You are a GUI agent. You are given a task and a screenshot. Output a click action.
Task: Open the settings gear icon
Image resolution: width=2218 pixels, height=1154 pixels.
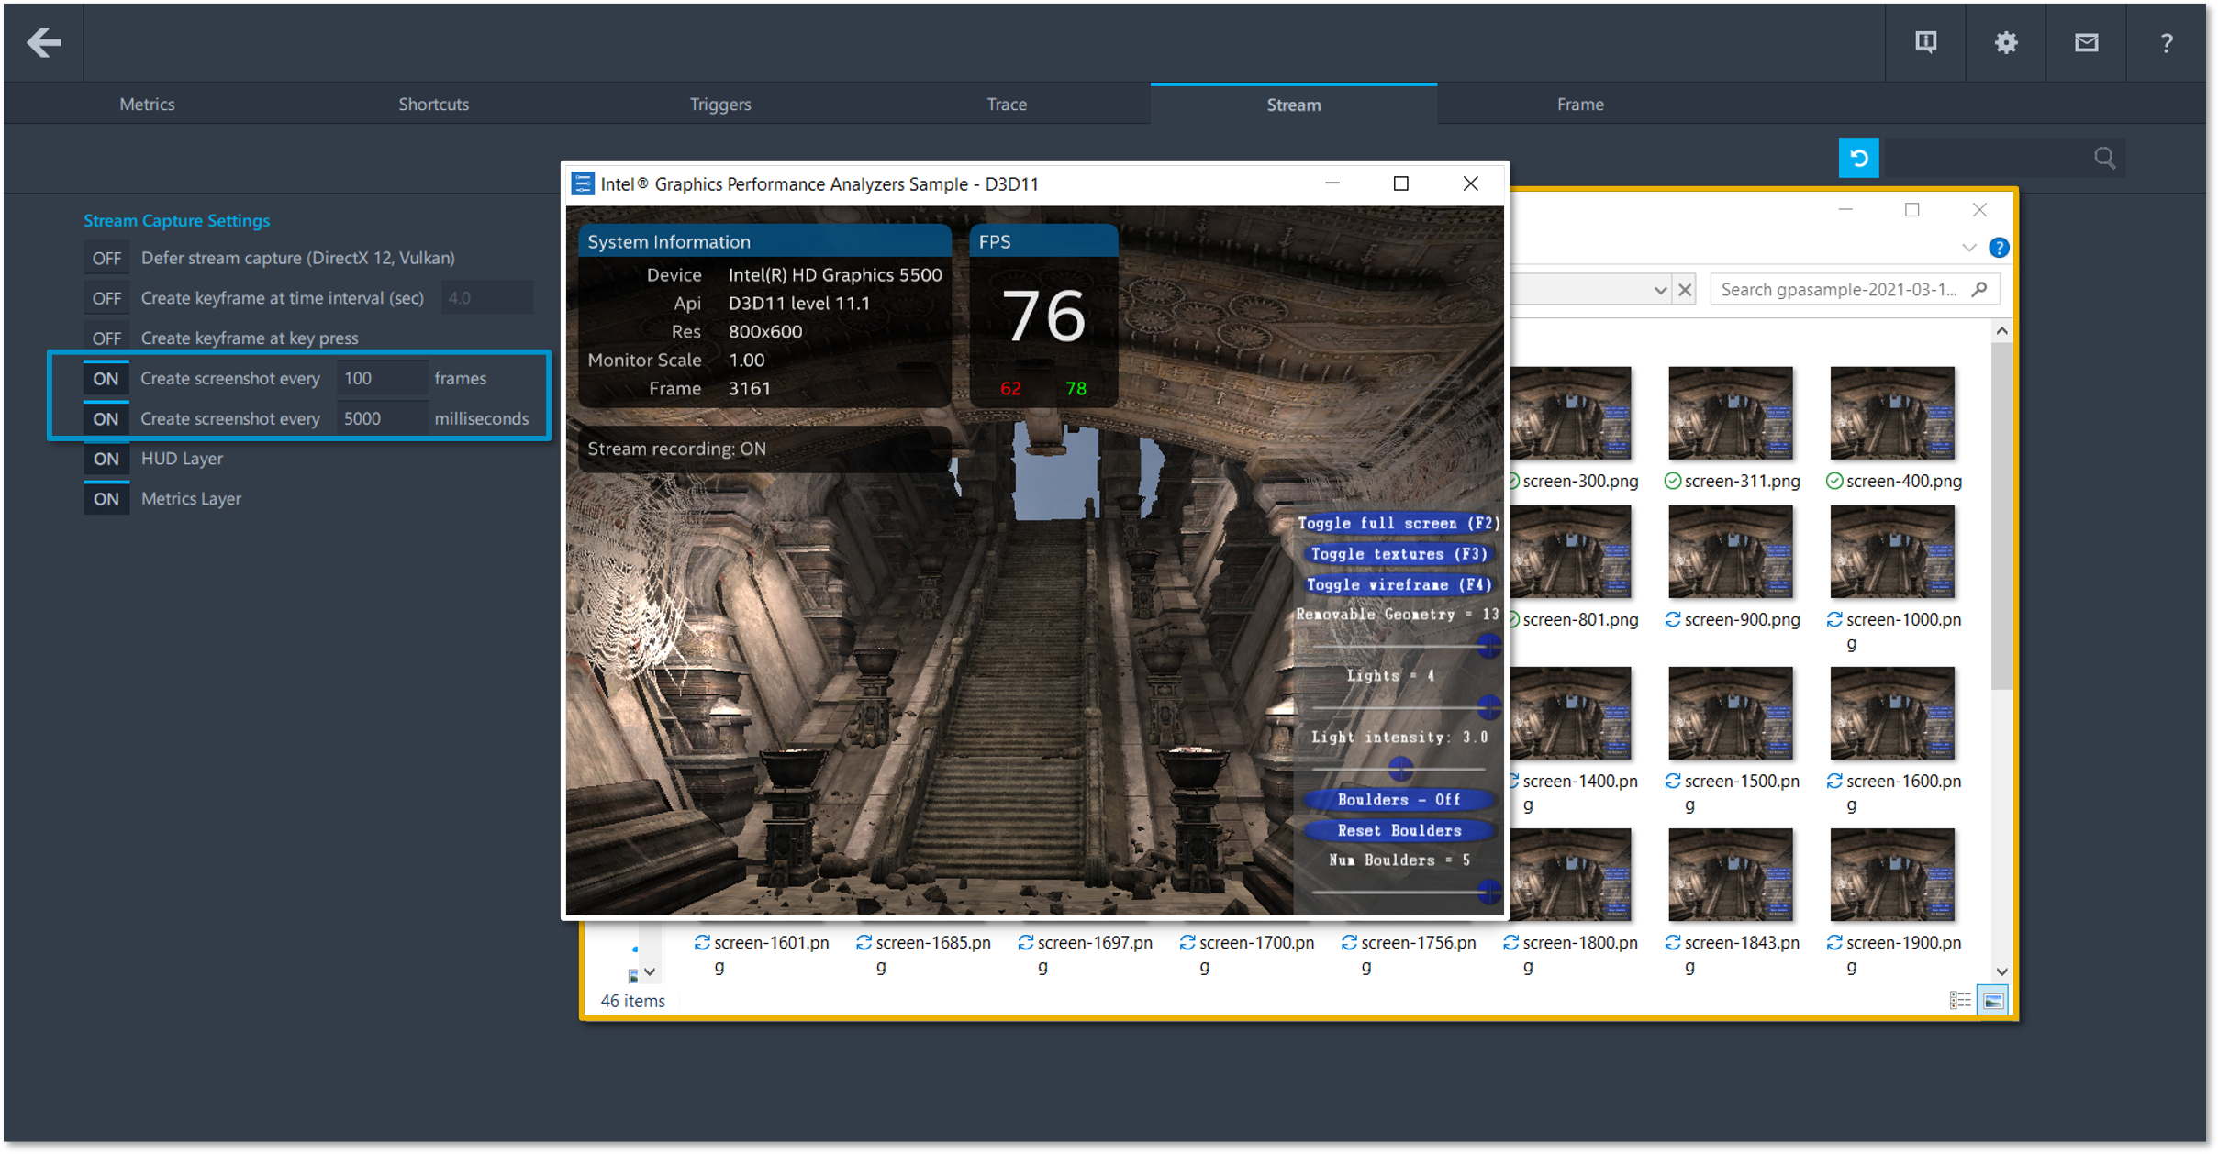2006,42
